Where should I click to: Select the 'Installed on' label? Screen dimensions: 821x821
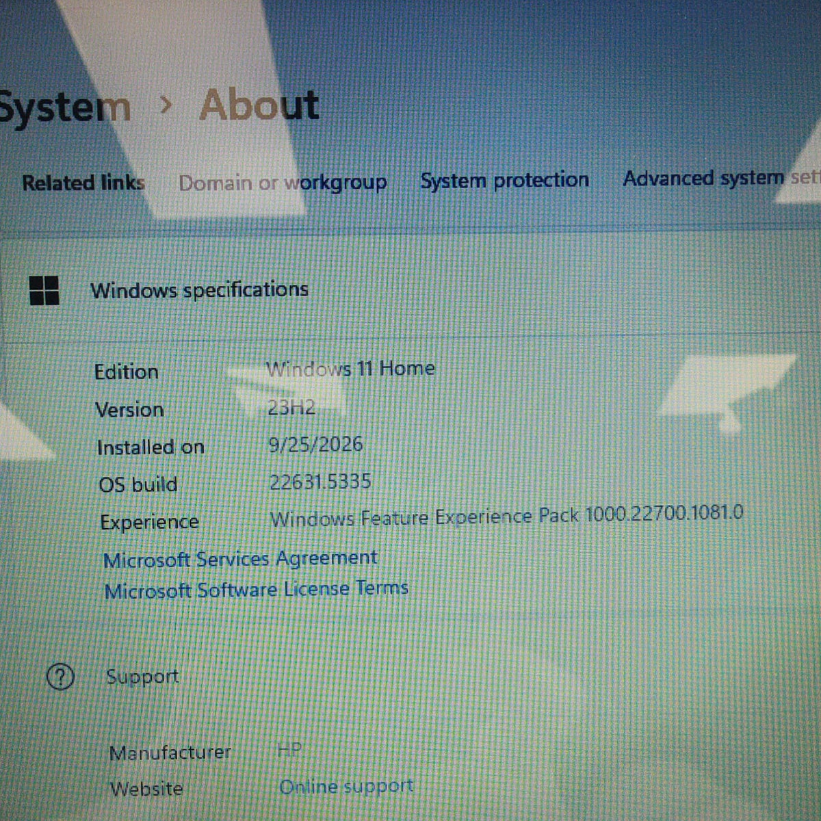[x=151, y=447]
